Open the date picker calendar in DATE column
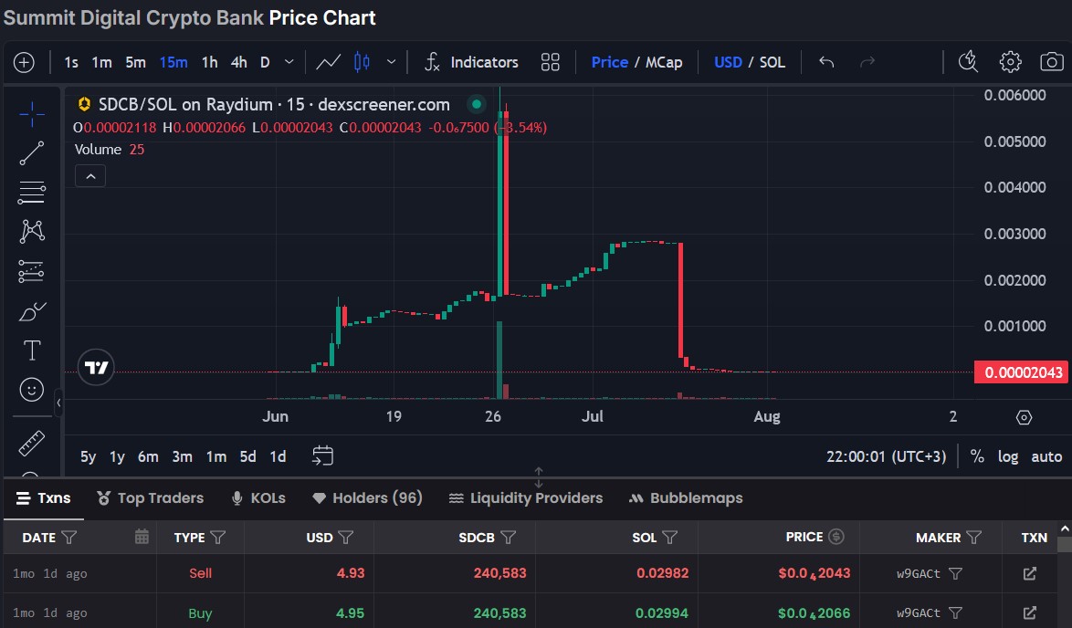The height and width of the screenshot is (628, 1072). (142, 537)
